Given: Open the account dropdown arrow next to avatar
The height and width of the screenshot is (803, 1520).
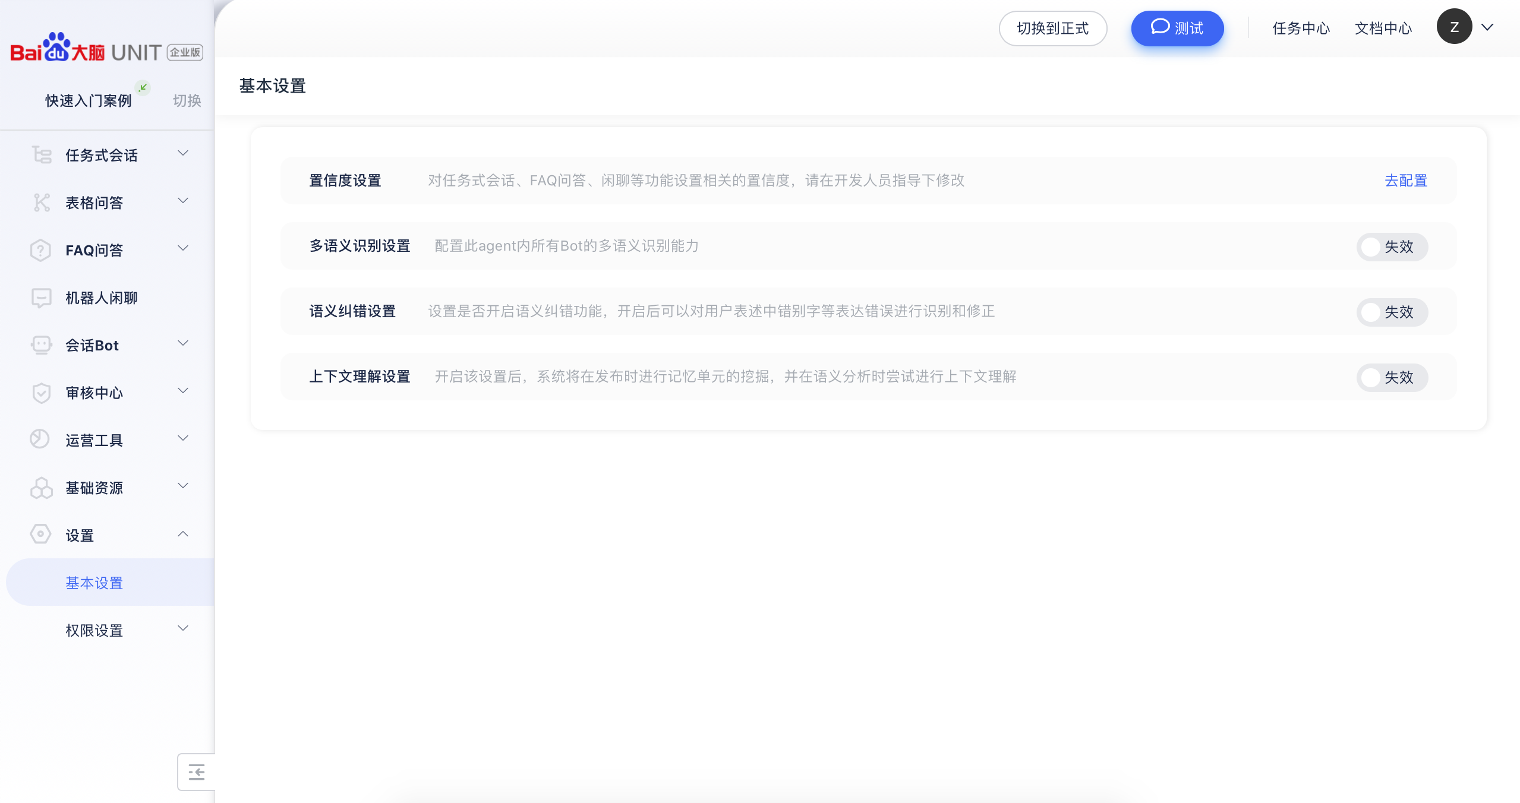Looking at the screenshot, I should click(x=1487, y=27).
